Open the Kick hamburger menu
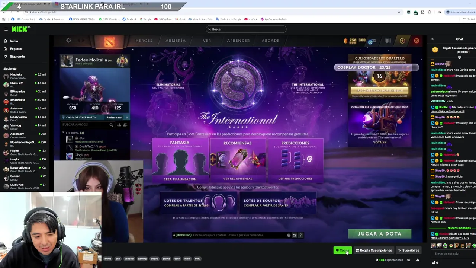 tap(6, 29)
